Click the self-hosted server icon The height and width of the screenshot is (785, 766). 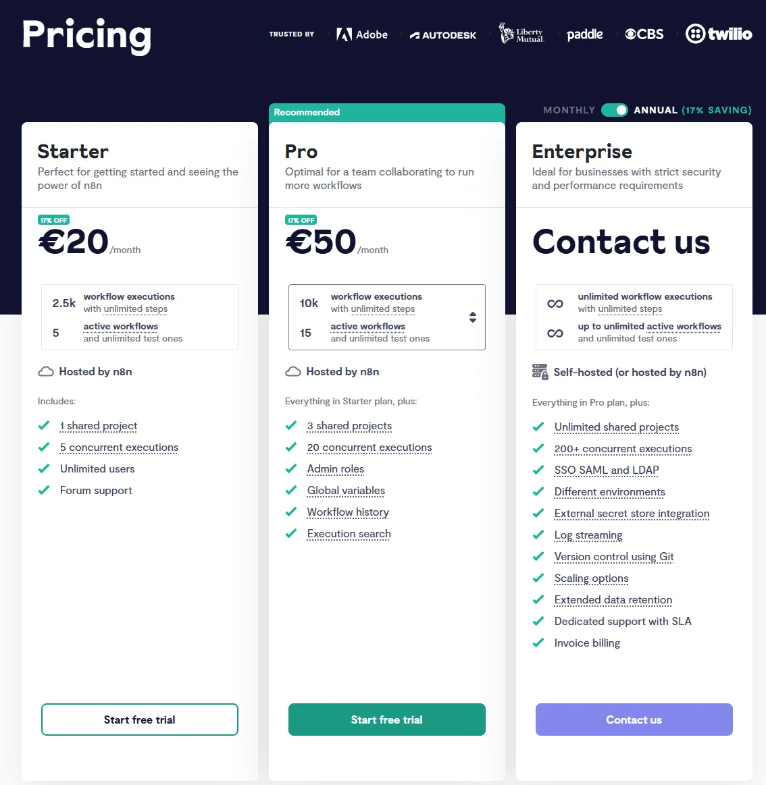[540, 372]
